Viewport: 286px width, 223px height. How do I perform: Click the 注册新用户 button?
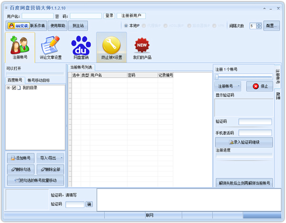click(x=131, y=16)
